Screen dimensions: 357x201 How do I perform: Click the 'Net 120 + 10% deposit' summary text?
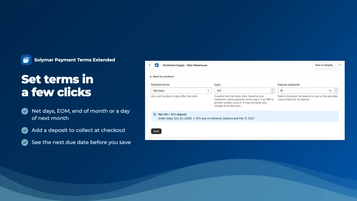(172, 114)
